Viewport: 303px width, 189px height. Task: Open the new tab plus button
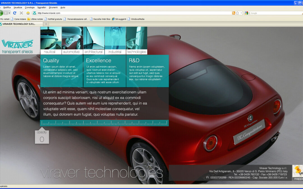tap(46, 24)
